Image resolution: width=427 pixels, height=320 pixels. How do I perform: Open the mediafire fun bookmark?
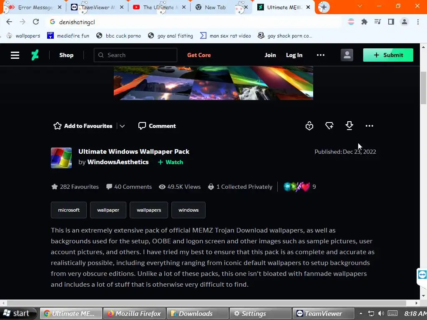tap(68, 36)
